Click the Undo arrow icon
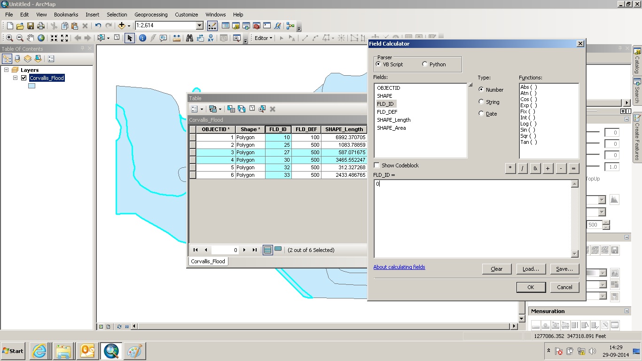The width and height of the screenshot is (642, 361). (98, 26)
